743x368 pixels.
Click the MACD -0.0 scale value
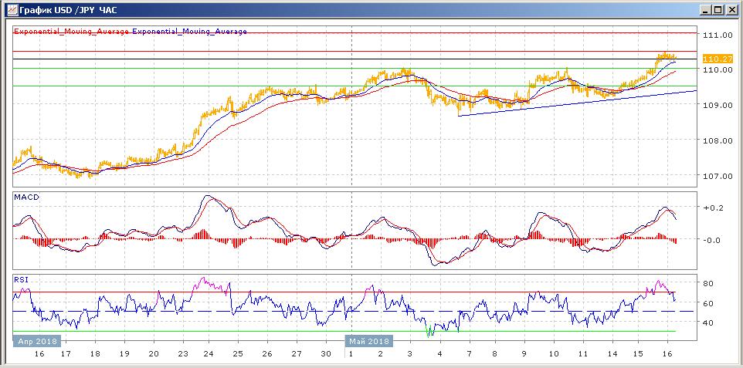pos(711,240)
